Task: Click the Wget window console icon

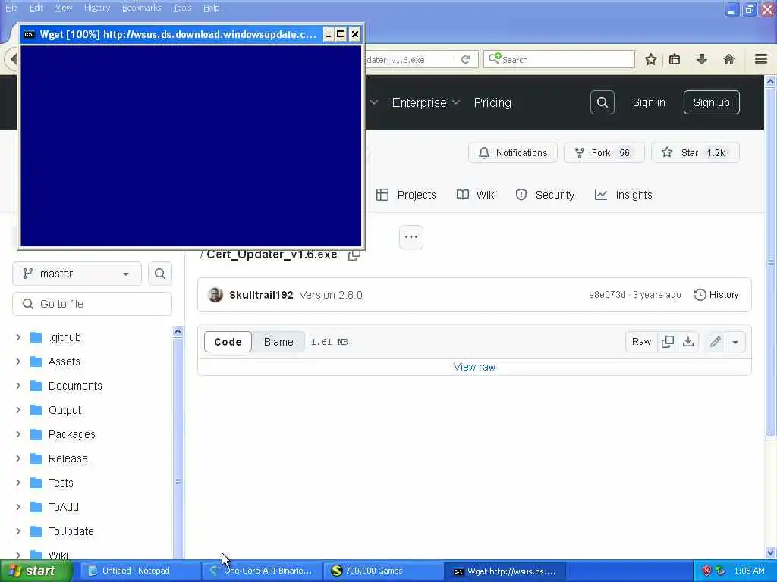Action: point(30,34)
